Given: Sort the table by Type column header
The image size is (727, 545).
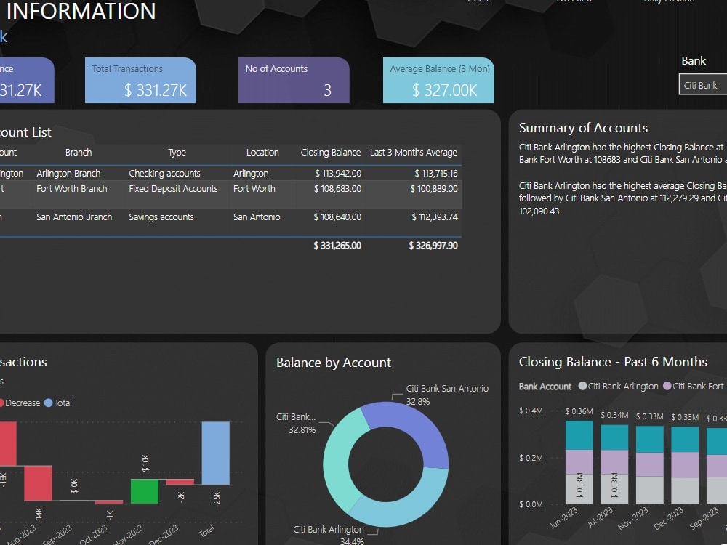Looking at the screenshot, I should coord(177,153).
